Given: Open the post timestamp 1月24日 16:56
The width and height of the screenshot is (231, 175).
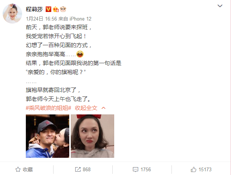Looking at the screenshot, I should 42,19.
